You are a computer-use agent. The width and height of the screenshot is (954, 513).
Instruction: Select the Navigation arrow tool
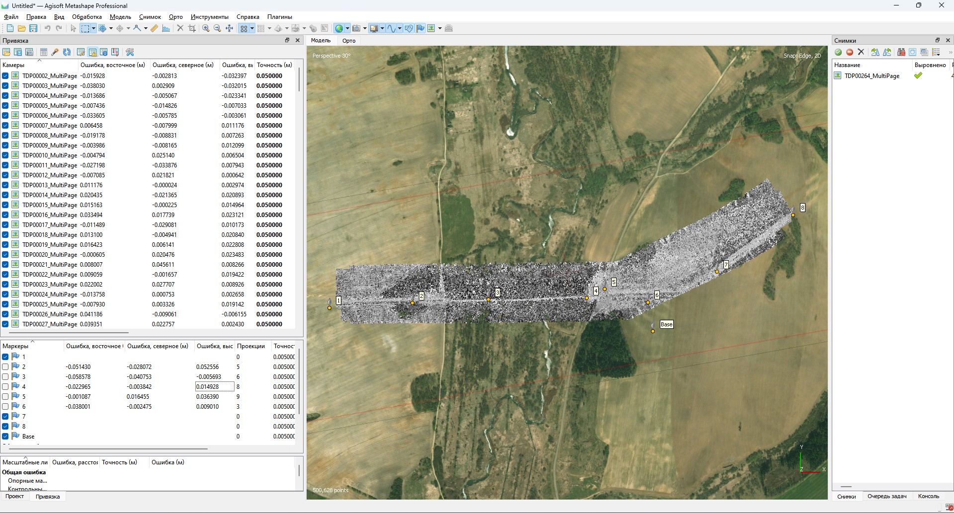[74, 28]
